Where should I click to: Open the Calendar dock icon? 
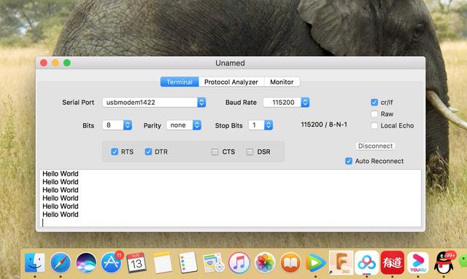coord(136,263)
